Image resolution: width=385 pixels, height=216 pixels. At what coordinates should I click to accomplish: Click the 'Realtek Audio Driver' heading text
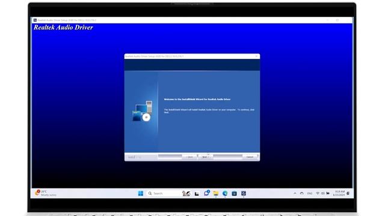(x=63, y=27)
